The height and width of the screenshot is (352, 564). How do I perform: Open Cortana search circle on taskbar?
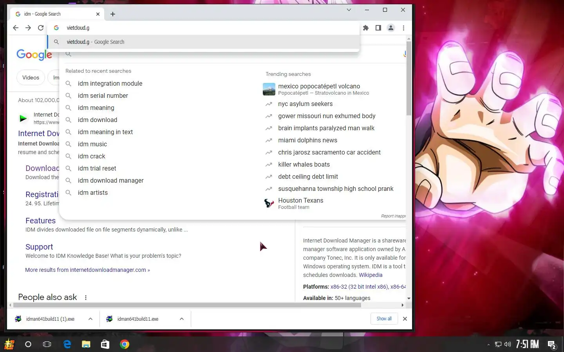point(28,344)
